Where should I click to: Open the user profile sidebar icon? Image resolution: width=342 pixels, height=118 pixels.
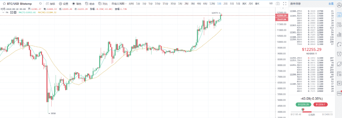tap(339, 5)
